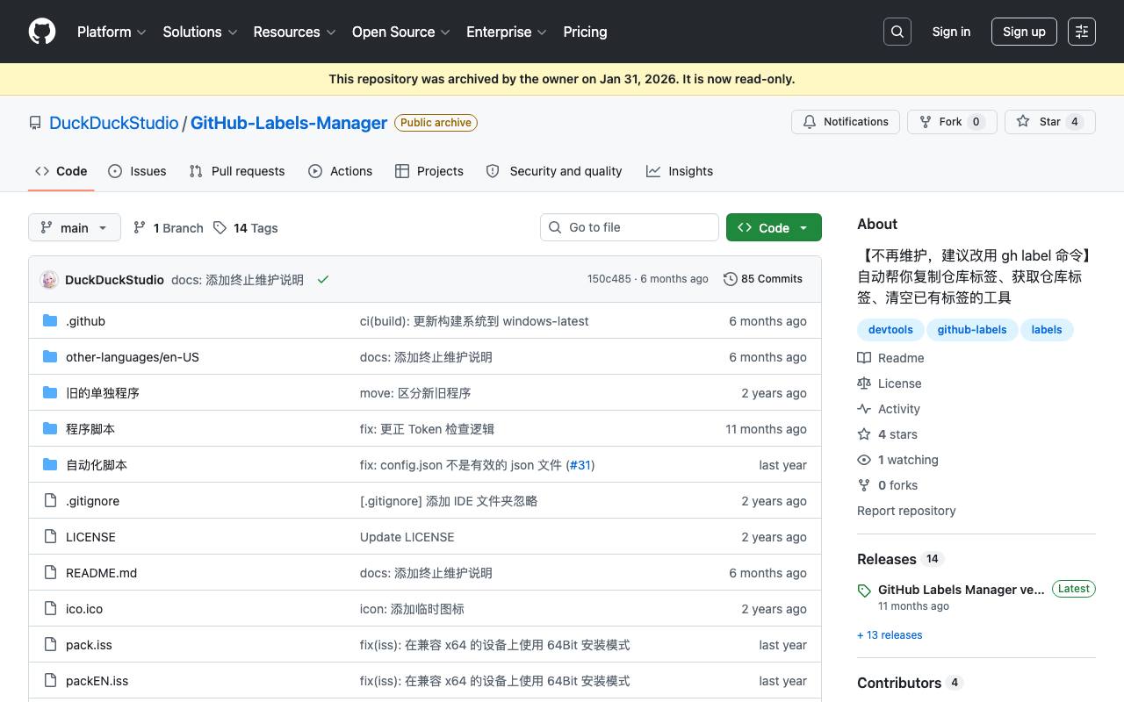Click the repository icon before DuckDuckStudio
This screenshot has height=702, width=1124.
(35, 123)
